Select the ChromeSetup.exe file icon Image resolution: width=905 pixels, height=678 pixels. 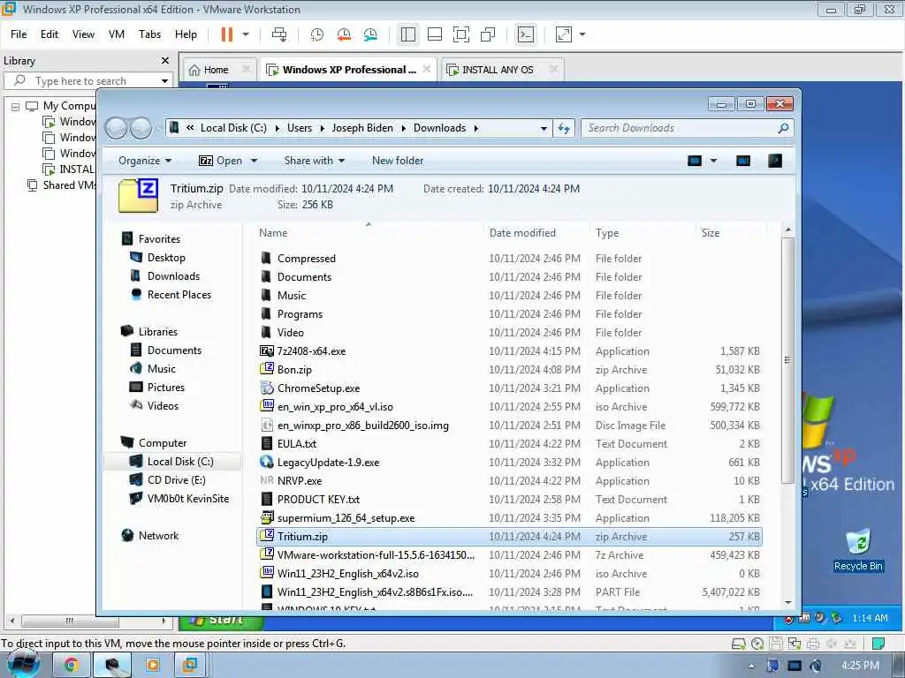point(267,388)
